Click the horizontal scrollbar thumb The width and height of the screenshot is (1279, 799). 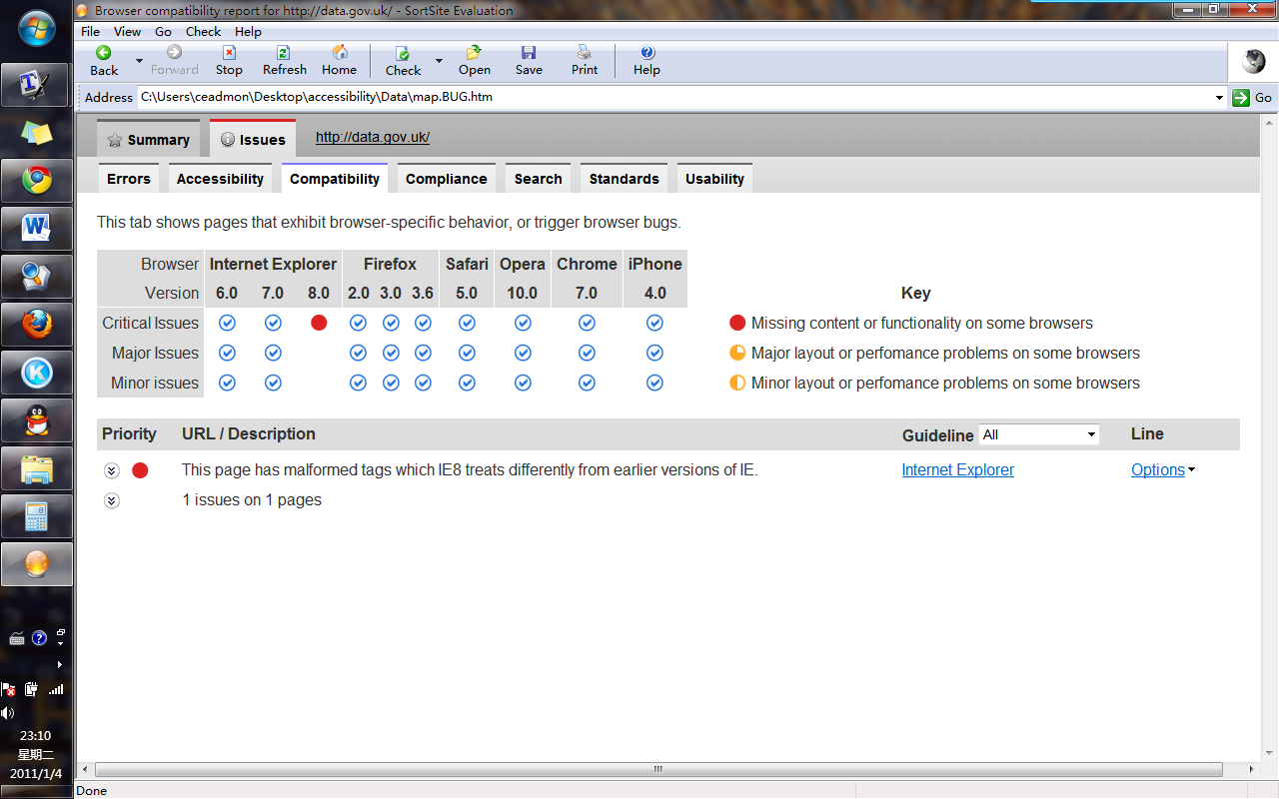[x=658, y=769]
